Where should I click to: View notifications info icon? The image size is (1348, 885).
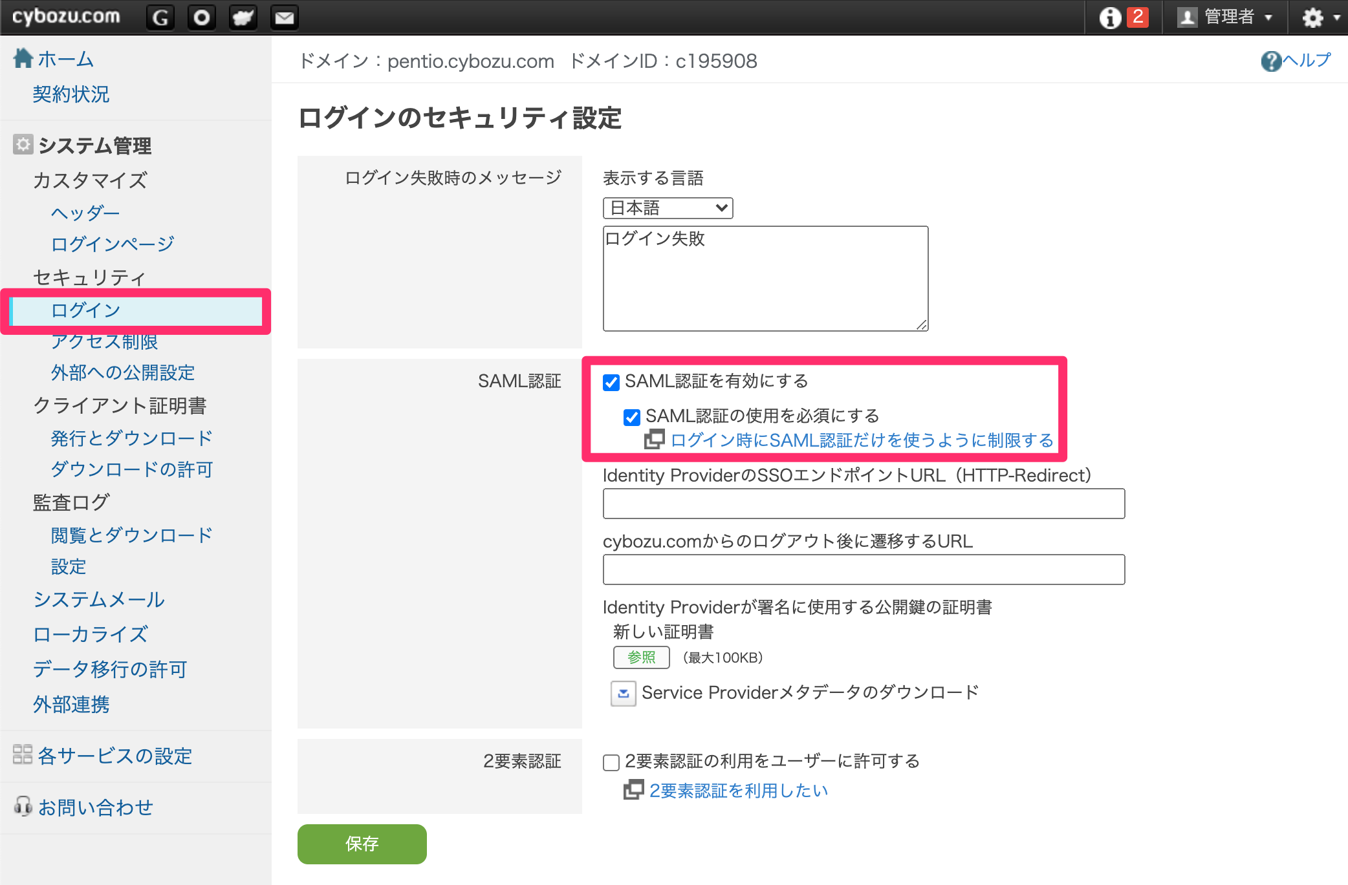1110,17
